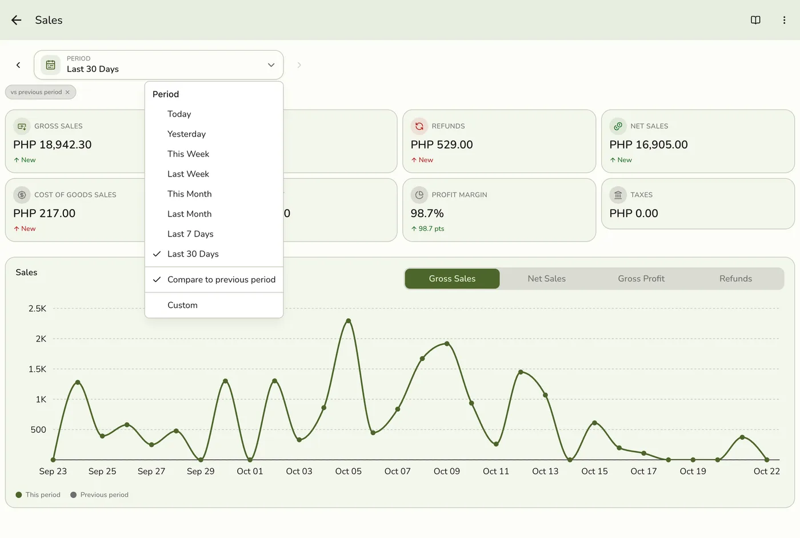Image resolution: width=800 pixels, height=538 pixels.
Task: Open the book guide icon in header
Action: pyautogui.click(x=755, y=20)
